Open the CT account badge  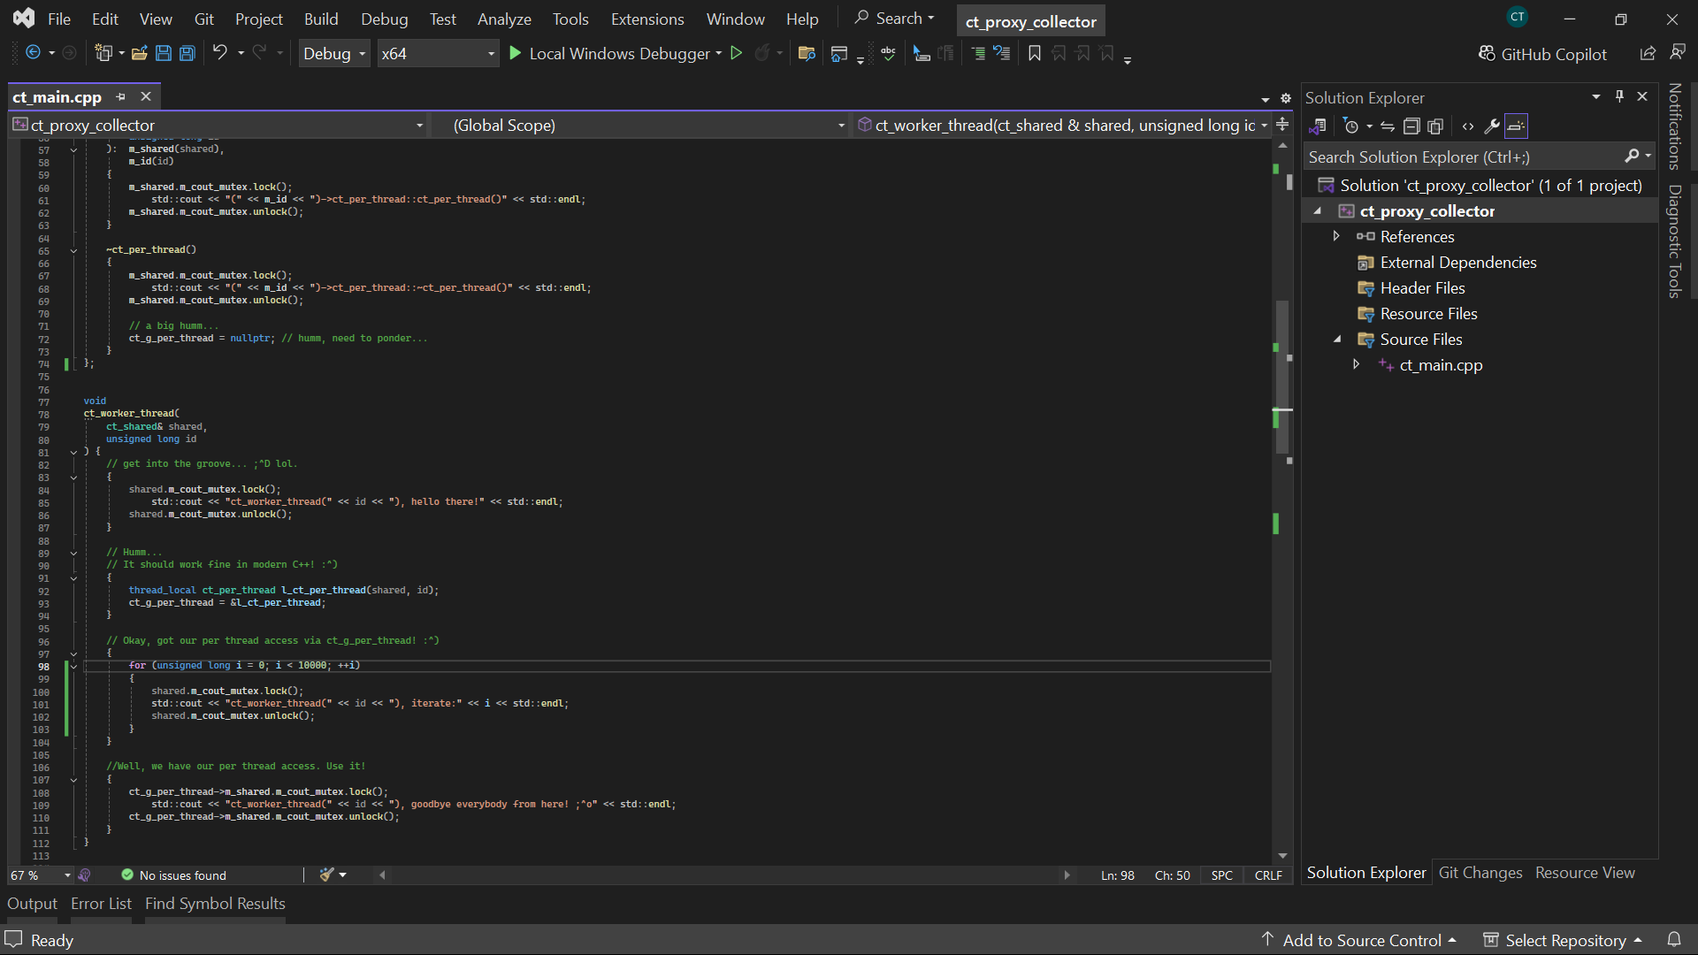click(1518, 17)
